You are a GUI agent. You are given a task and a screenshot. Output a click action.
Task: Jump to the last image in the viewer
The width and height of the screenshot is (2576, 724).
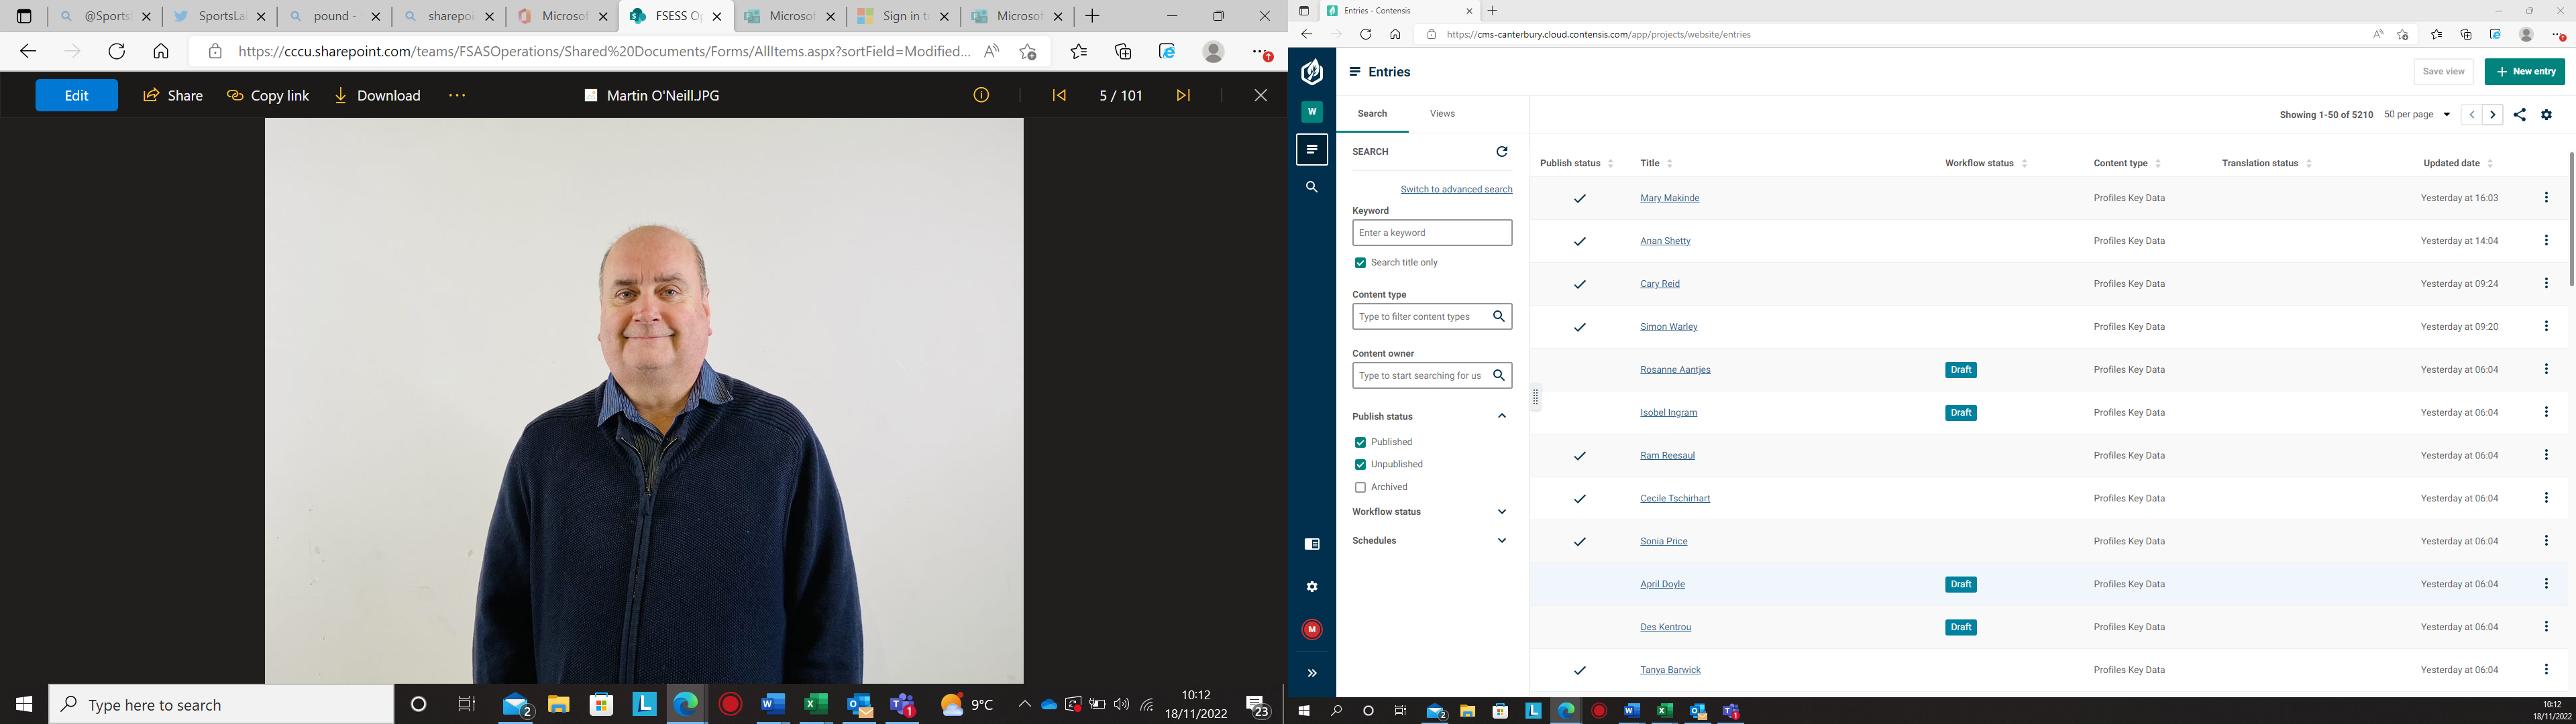click(x=1183, y=95)
